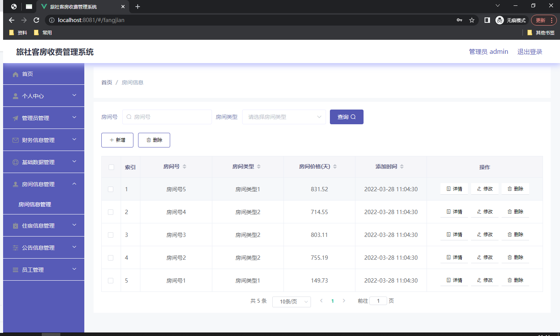This screenshot has height=336, width=560.
Task: Click 修改 on the 房间号3 row
Action: (484, 234)
